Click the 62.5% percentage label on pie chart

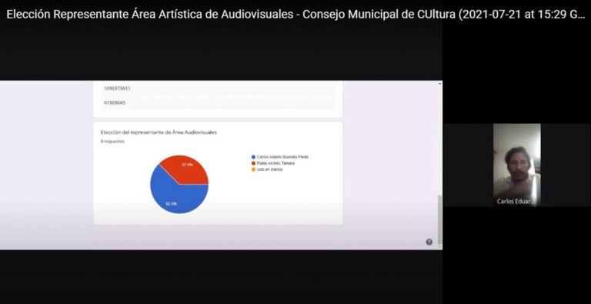pyautogui.click(x=171, y=204)
